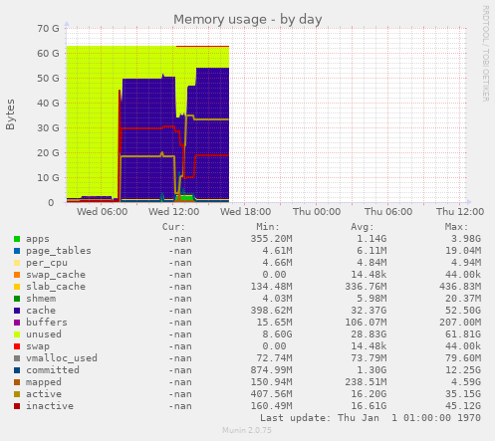Select the 'inactive' legend label
This screenshot has width=495, height=441.
[50, 406]
